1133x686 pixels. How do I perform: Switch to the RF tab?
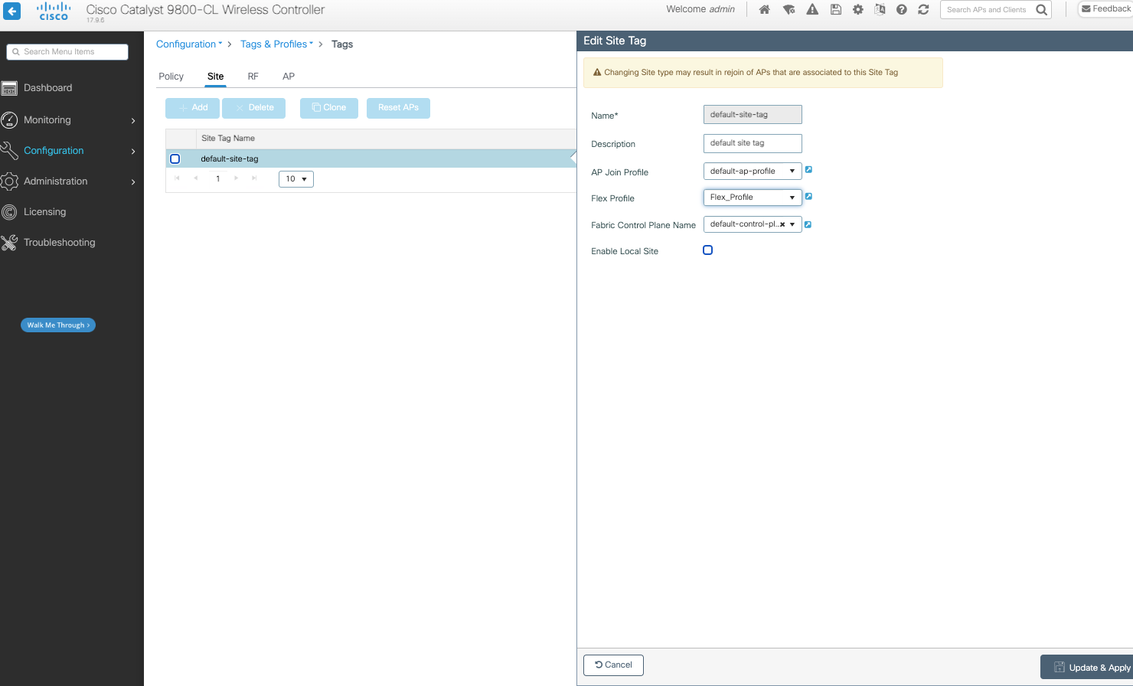[x=253, y=77]
